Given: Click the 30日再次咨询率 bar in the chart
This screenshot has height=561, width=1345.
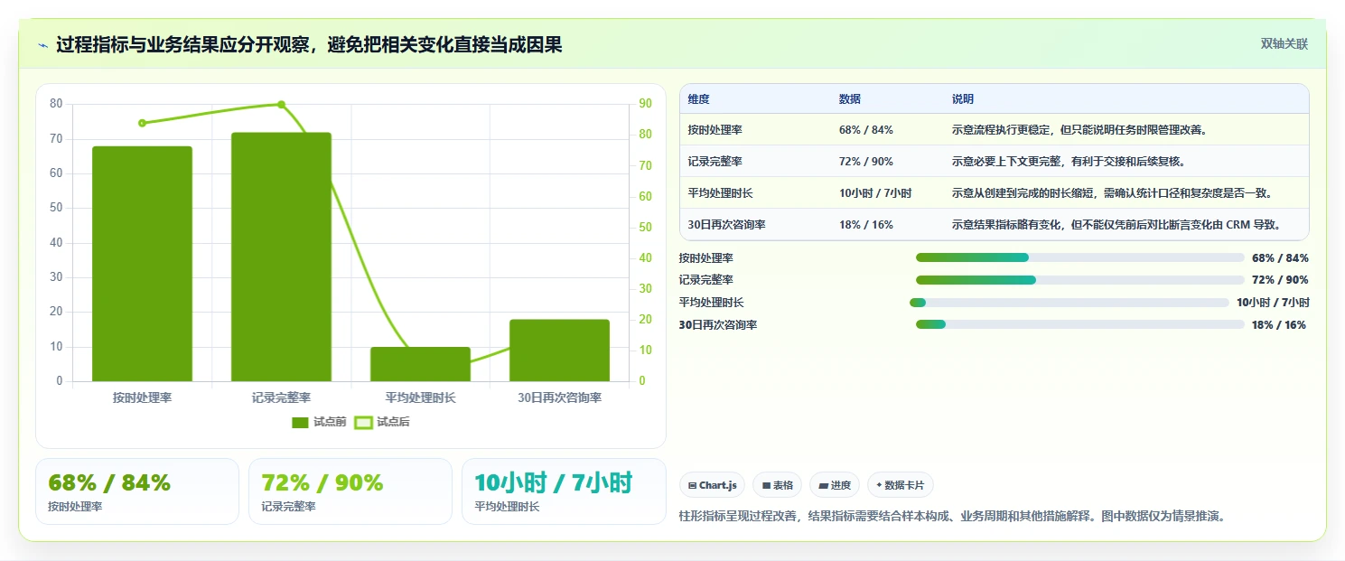Looking at the screenshot, I should [x=559, y=351].
